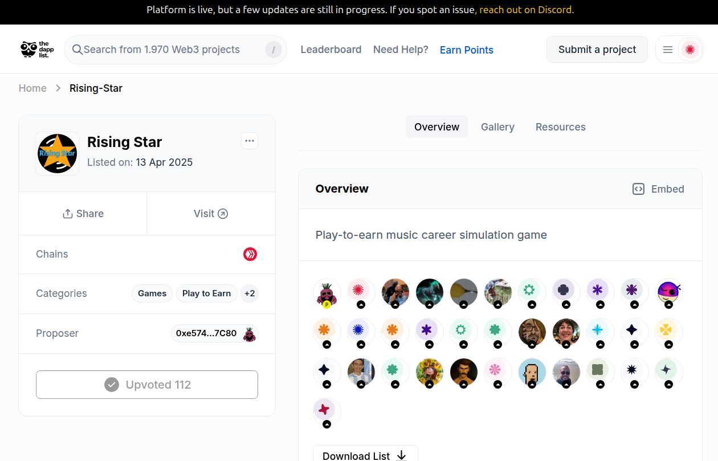Switch to the Gallery tab
This screenshot has height=461, width=718.
497,127
